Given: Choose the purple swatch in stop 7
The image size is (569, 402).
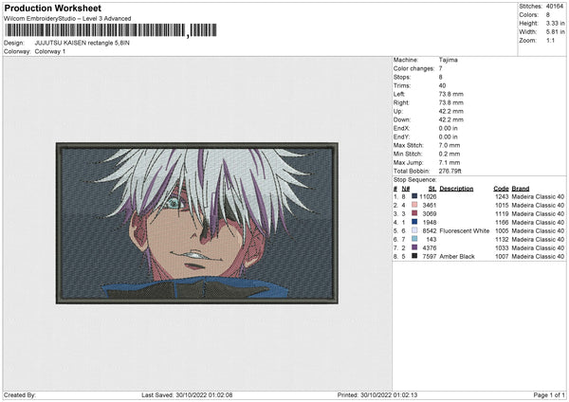Looking at the screenshot, I should pos(415,247).
